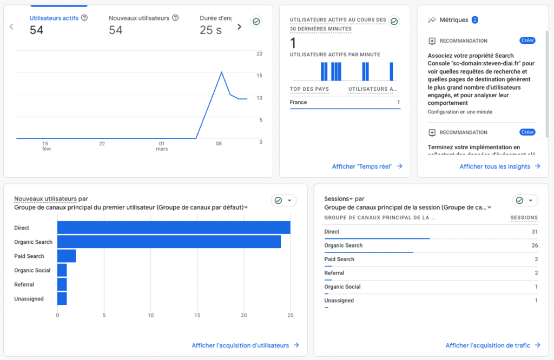Click the Terminez votre implémentation recommendation text

click(481, 150)
